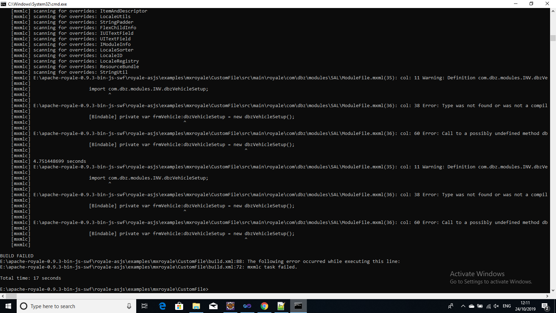Open Microsoft Edge from the taskbar
The height and width of the screenshot is (313, 556).
pos(162,306)
